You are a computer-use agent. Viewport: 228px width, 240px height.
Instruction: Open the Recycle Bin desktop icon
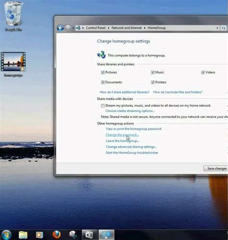13,16
